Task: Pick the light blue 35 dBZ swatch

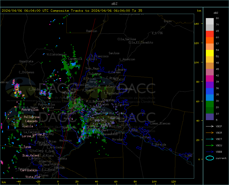Action: [210, 98]
